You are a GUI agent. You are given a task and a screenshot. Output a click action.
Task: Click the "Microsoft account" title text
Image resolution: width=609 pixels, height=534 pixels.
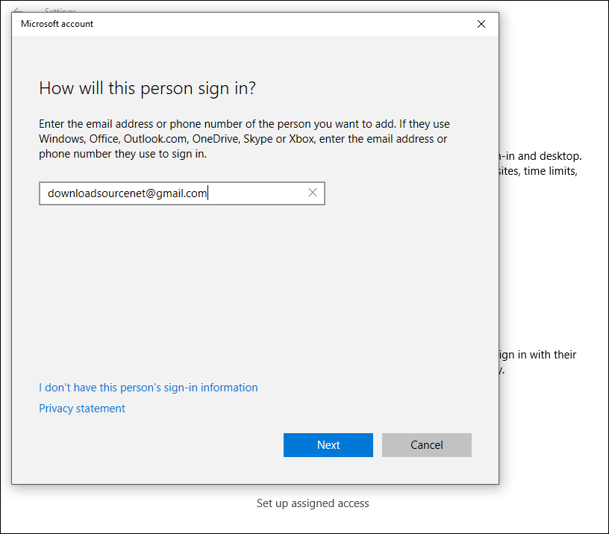pos(57,24)
